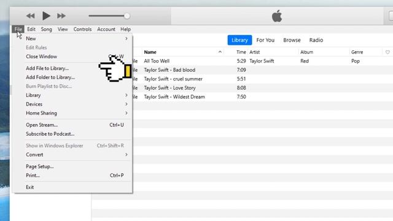Click the 5:51 time value
This screenshot has width=393, height=221.
(x=241, y=79)
